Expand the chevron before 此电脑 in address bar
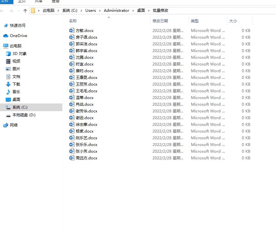The image size is (276, 229). tap(39, 11)
